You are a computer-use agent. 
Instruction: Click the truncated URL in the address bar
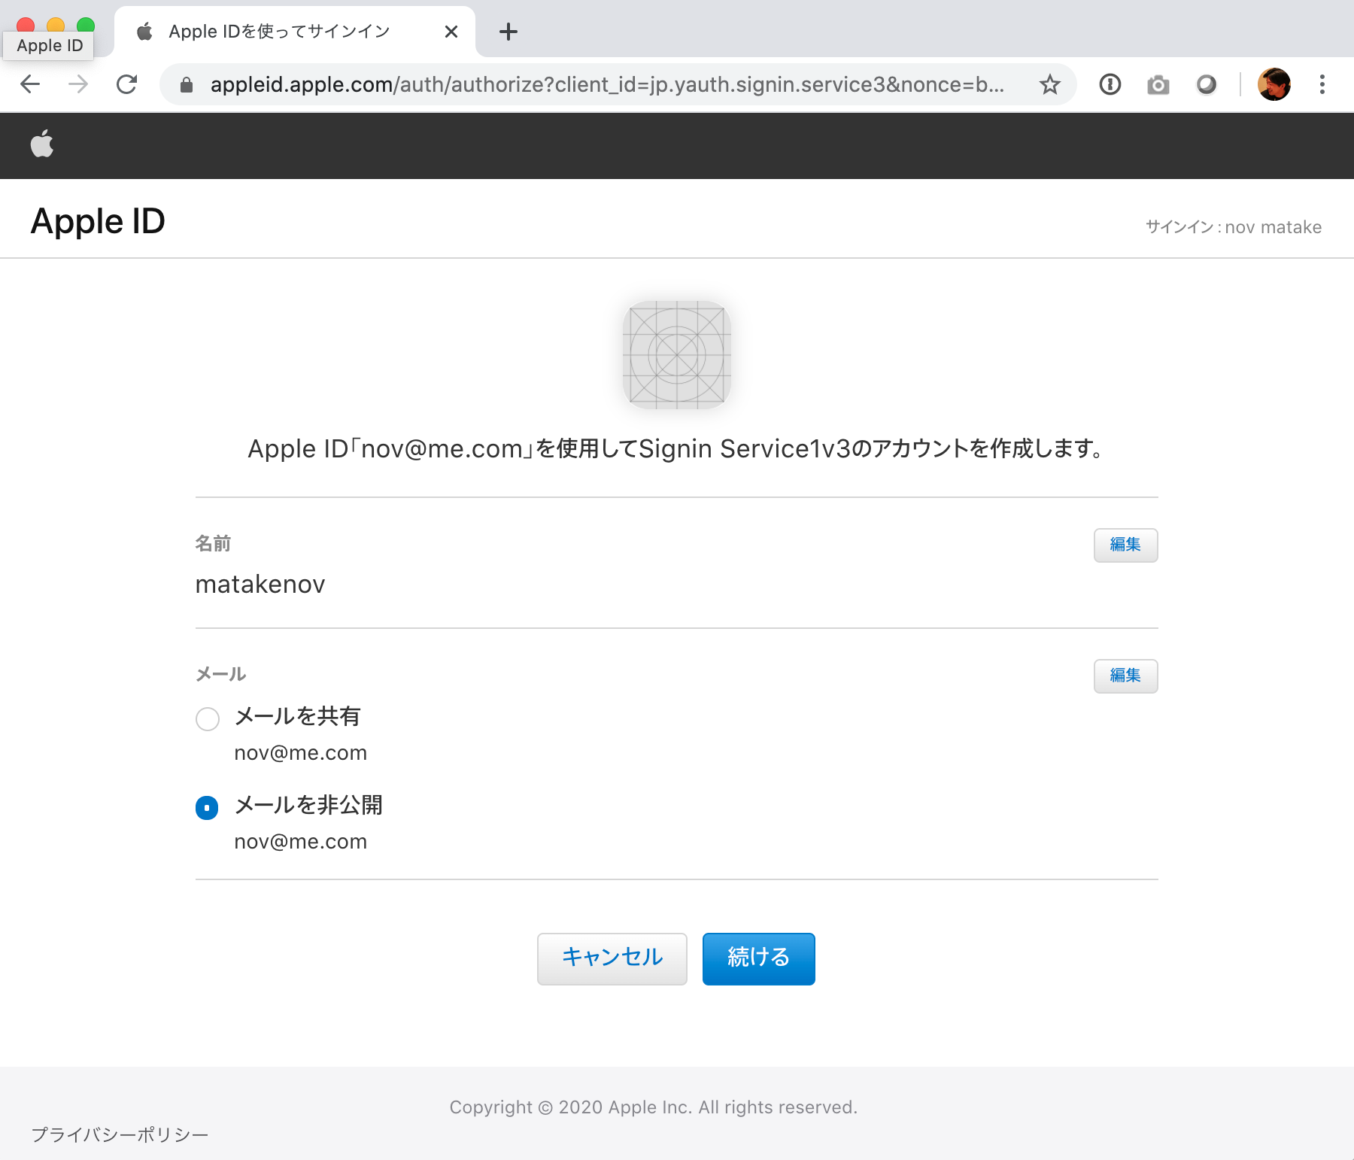[x=608, y=84]
